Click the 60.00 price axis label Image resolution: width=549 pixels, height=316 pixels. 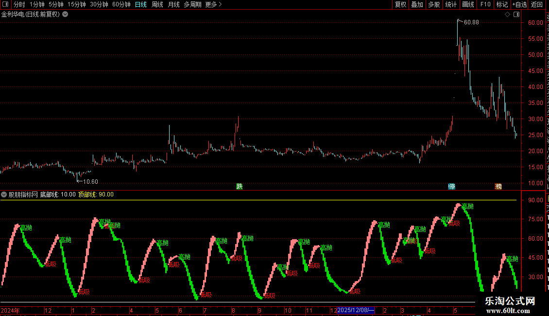coord(535,22)
